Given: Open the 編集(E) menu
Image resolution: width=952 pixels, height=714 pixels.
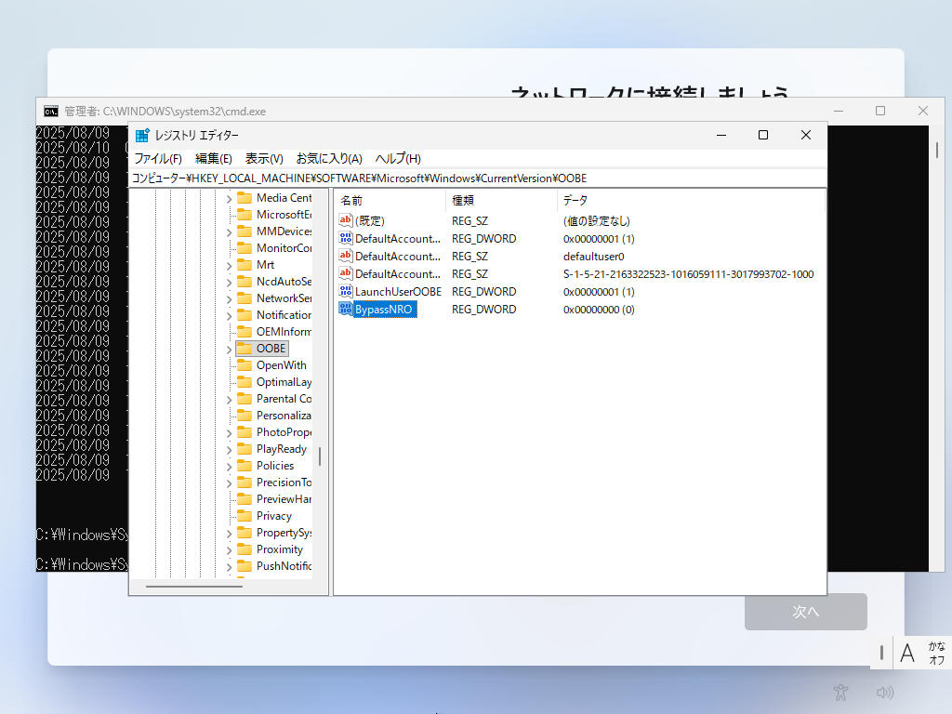Looking at the screenshot, I should click(x=214, y=158).
